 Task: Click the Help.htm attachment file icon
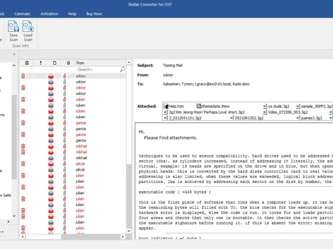[x=166, y=106]
